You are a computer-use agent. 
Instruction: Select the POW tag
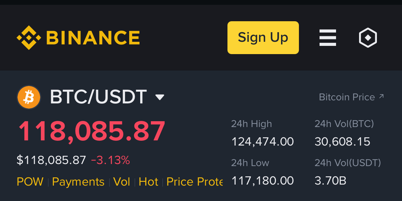coord(30,182)
